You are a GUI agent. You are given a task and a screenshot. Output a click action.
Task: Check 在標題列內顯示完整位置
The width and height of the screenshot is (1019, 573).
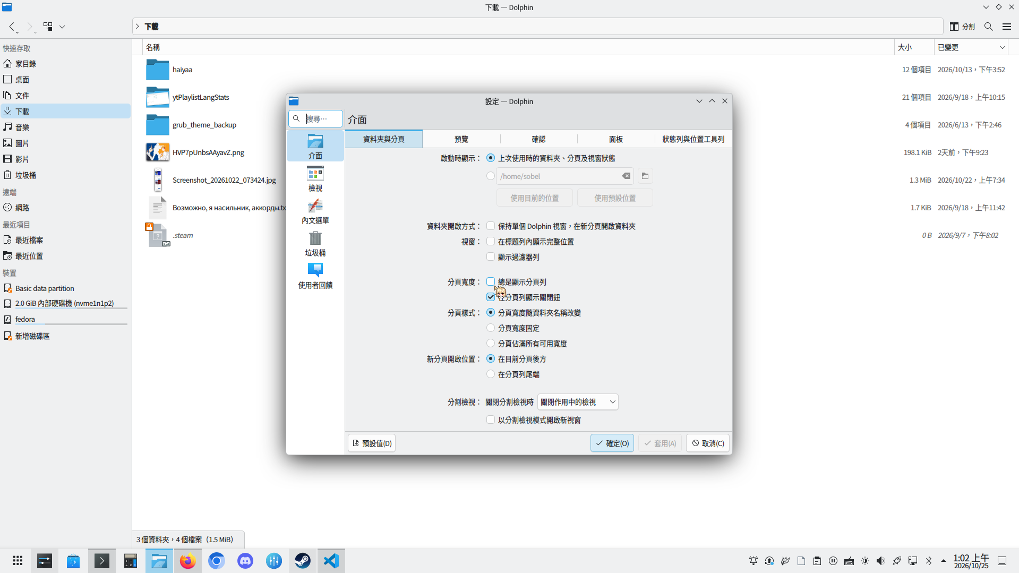tap(491, 242)
